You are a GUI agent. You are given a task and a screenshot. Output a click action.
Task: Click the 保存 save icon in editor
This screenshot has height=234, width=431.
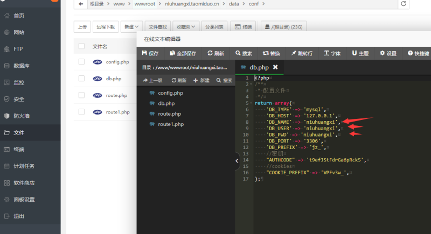tap(144, 53)
